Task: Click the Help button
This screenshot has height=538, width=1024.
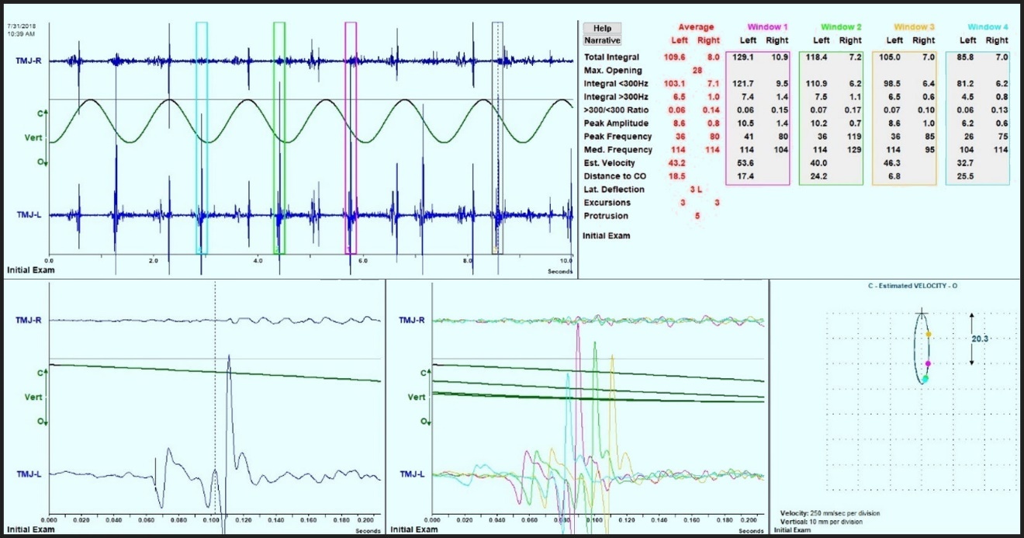Action: coord(602,29)
